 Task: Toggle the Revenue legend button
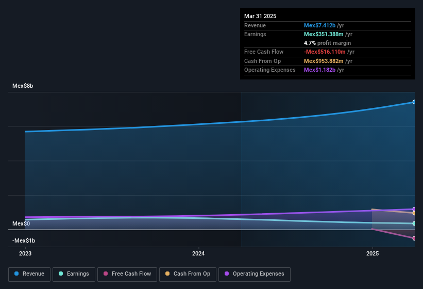tap(29, 274)
